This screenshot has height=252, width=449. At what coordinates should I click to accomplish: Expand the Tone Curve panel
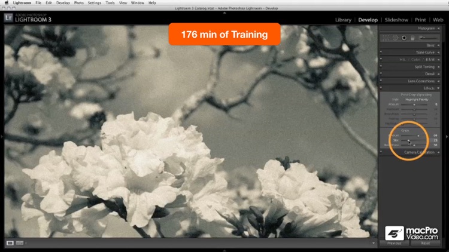pos(438,53)
